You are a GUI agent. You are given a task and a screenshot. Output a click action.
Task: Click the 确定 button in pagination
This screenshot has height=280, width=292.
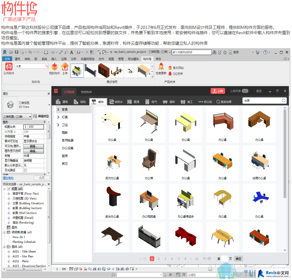[238, 259]
